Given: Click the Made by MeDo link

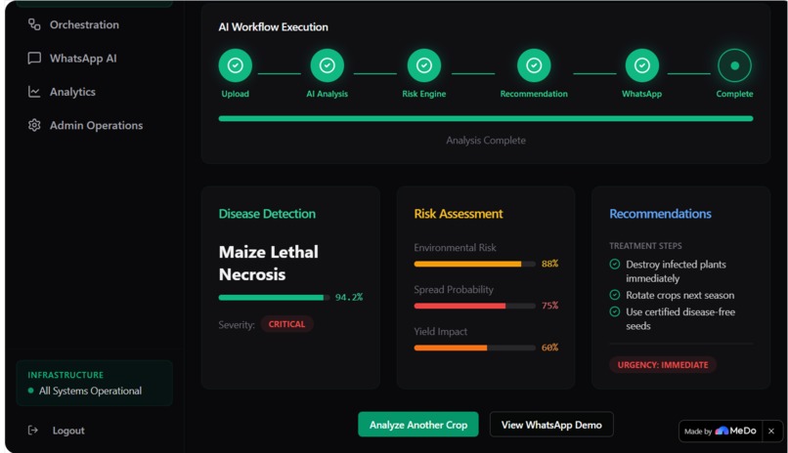Looking at the screenshot, I should [x=721, y=431].
